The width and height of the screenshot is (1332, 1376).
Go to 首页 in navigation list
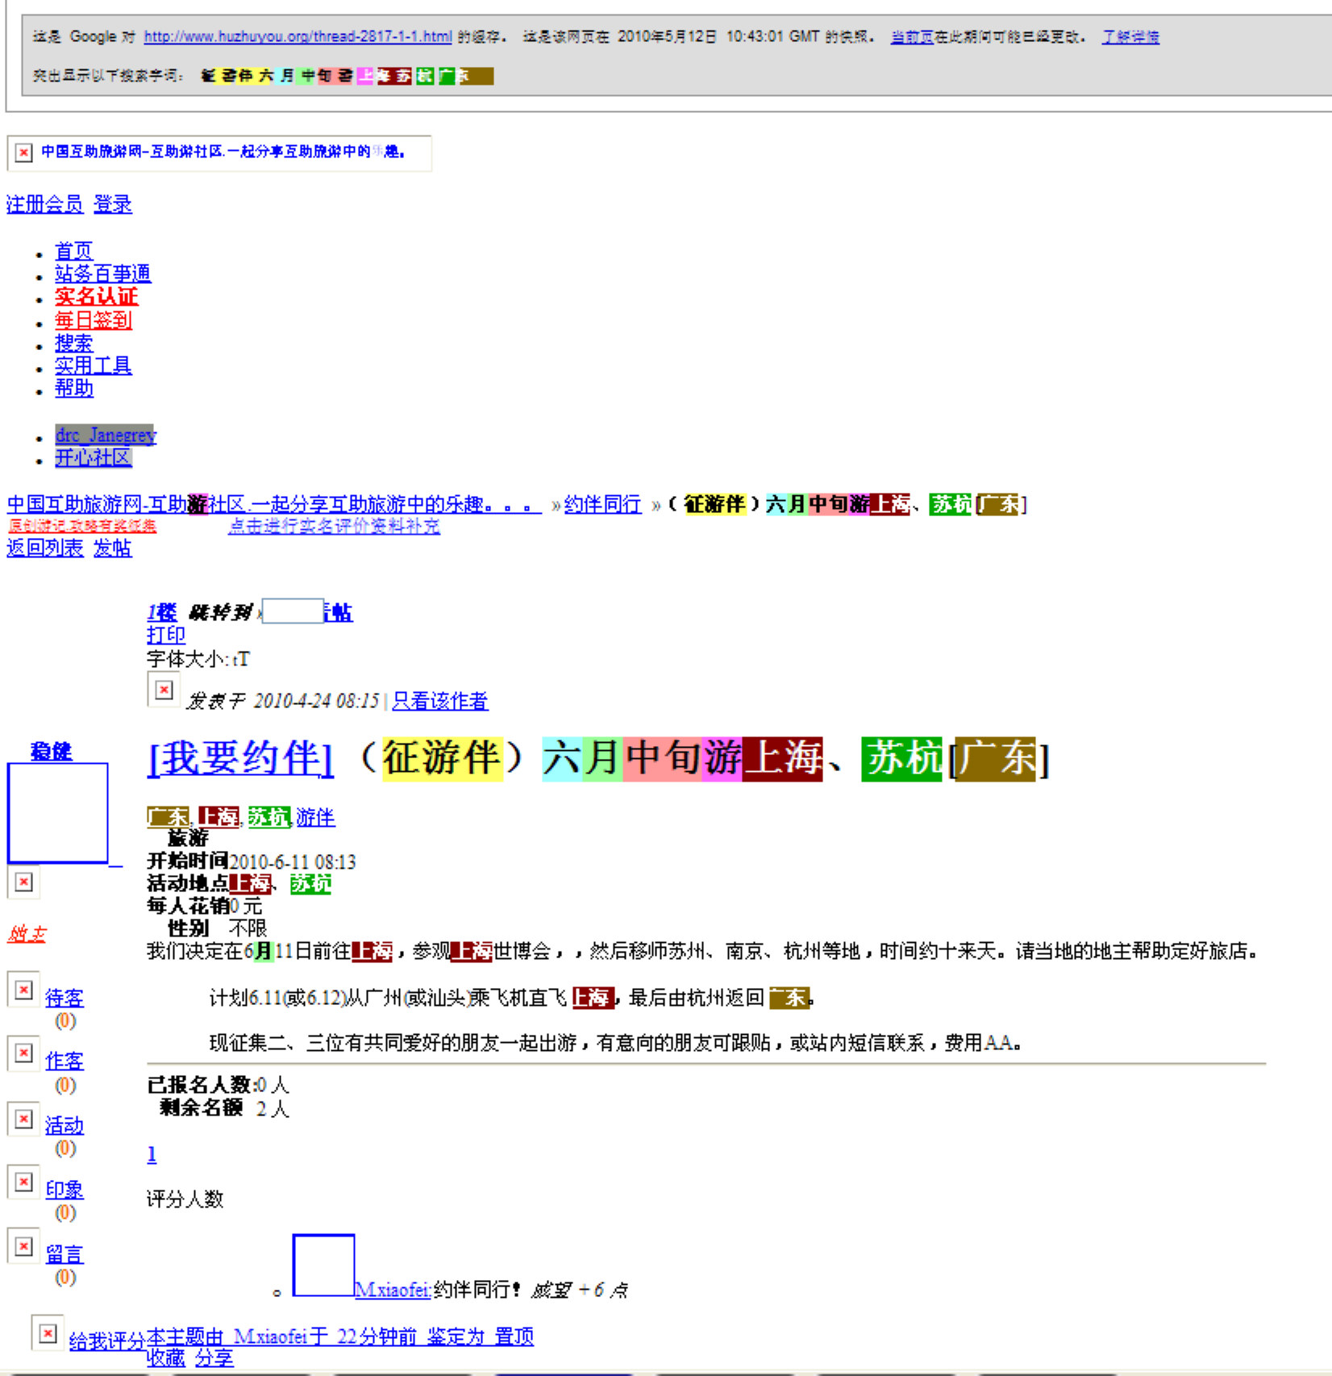tap(73, 251)
